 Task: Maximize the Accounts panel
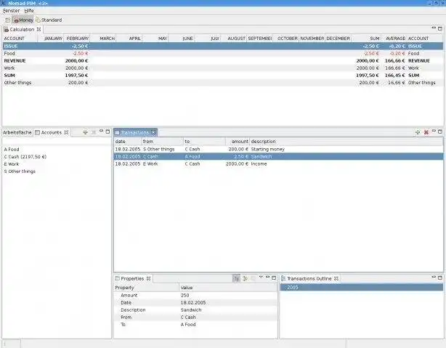[108, 131]
